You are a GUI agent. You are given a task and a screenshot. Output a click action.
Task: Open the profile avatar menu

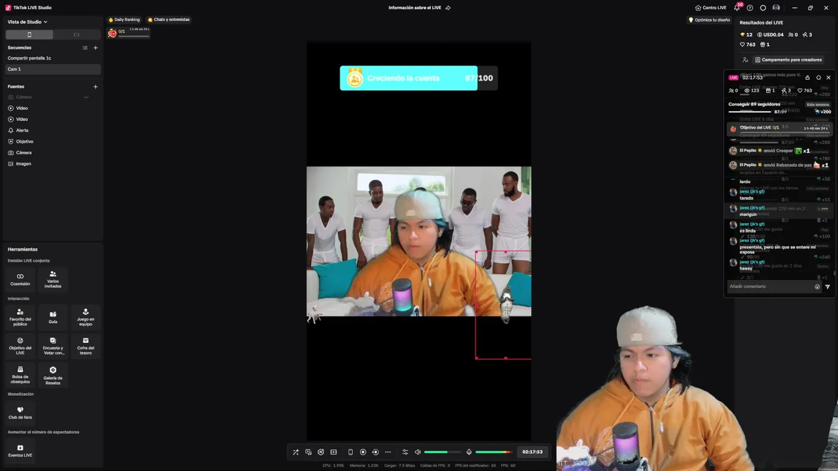pos(776,8)
